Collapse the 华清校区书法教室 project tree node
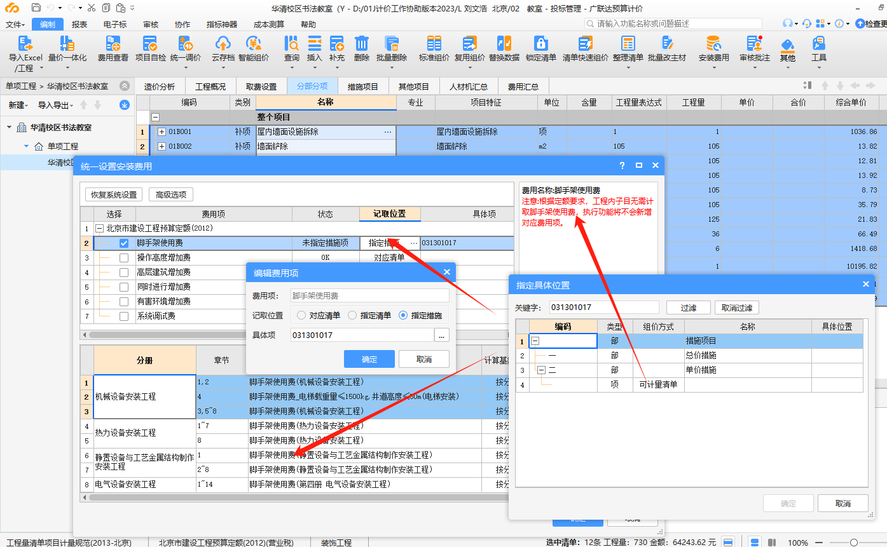 coord(10,128)
